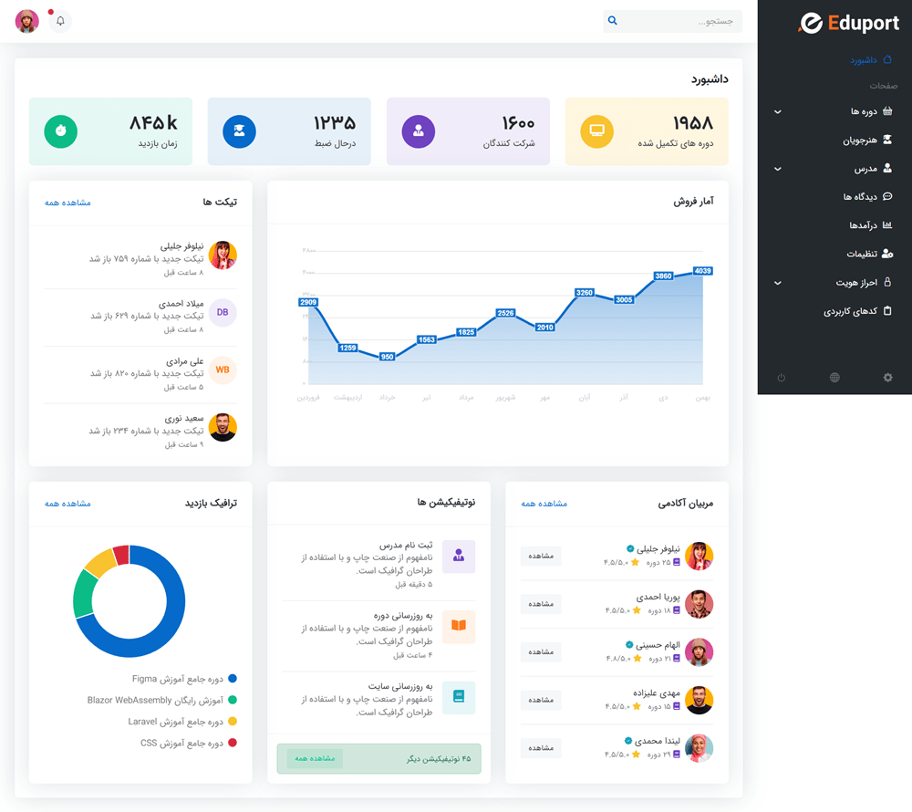
Task: Click the purple user icon on the ۱۶۰۰ card
Action: click(x=419, y=131)
